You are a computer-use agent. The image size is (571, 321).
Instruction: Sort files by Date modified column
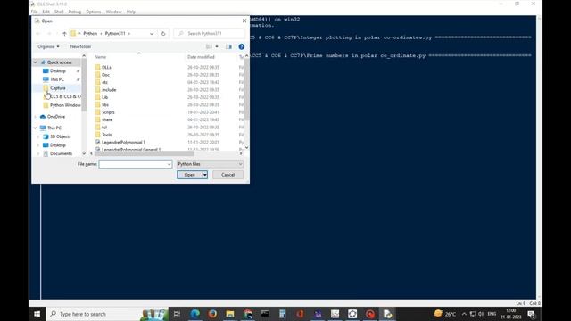201,57
